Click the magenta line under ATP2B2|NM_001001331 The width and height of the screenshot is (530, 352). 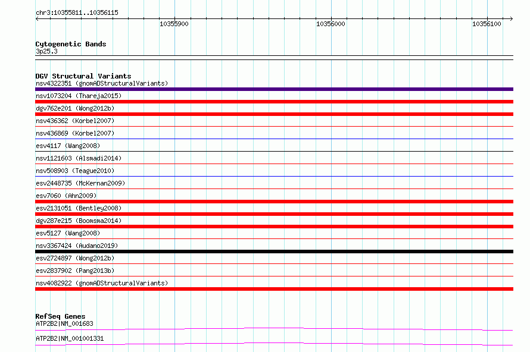(x=274, y=344)
